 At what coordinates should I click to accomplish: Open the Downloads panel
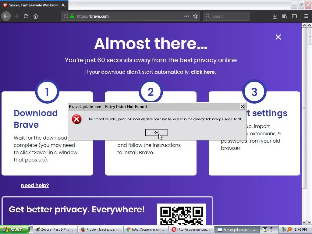275,16
